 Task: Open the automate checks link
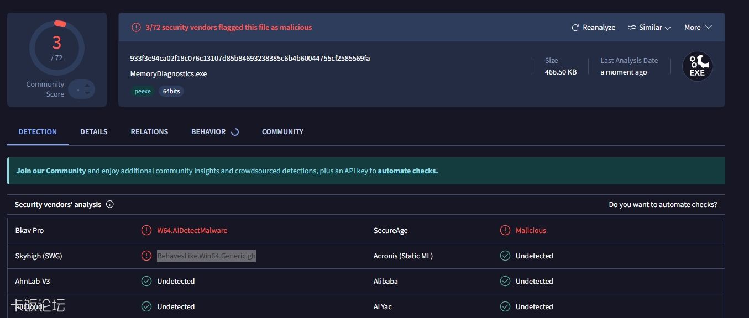tap(407, 171)
